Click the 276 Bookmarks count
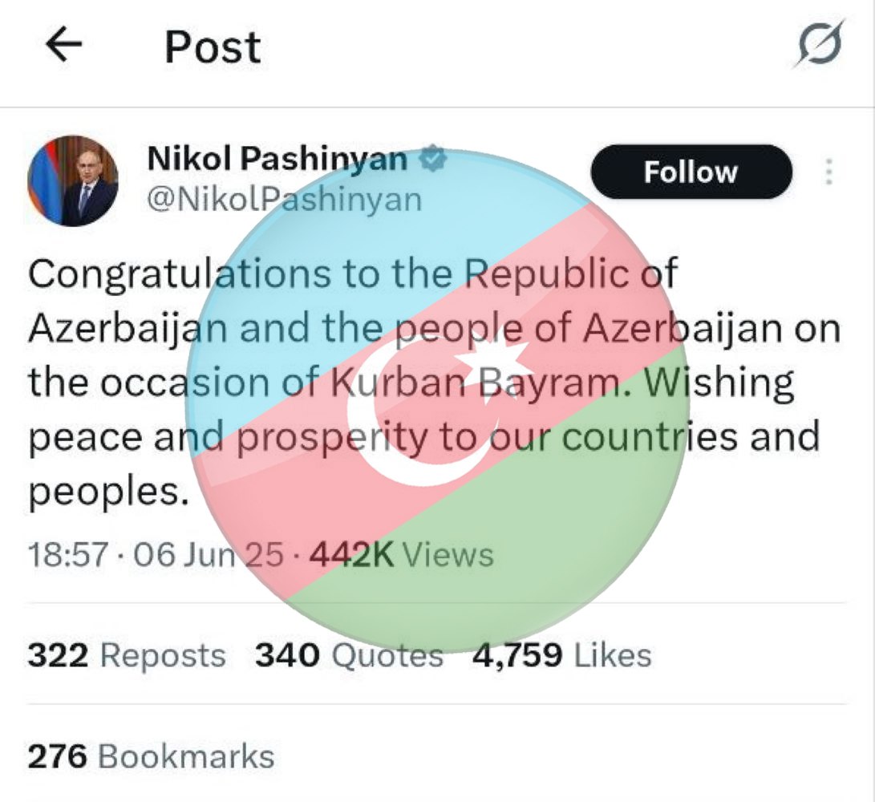The width and height of the screenshot is (875, 802). pyautogui.click(x=151, y=755)
